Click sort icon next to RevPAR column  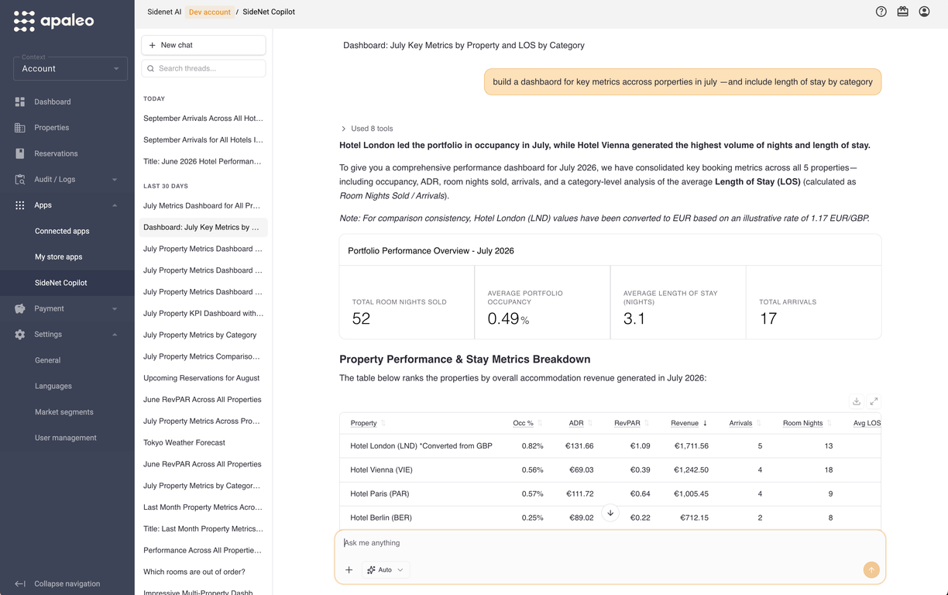point(647,423)
